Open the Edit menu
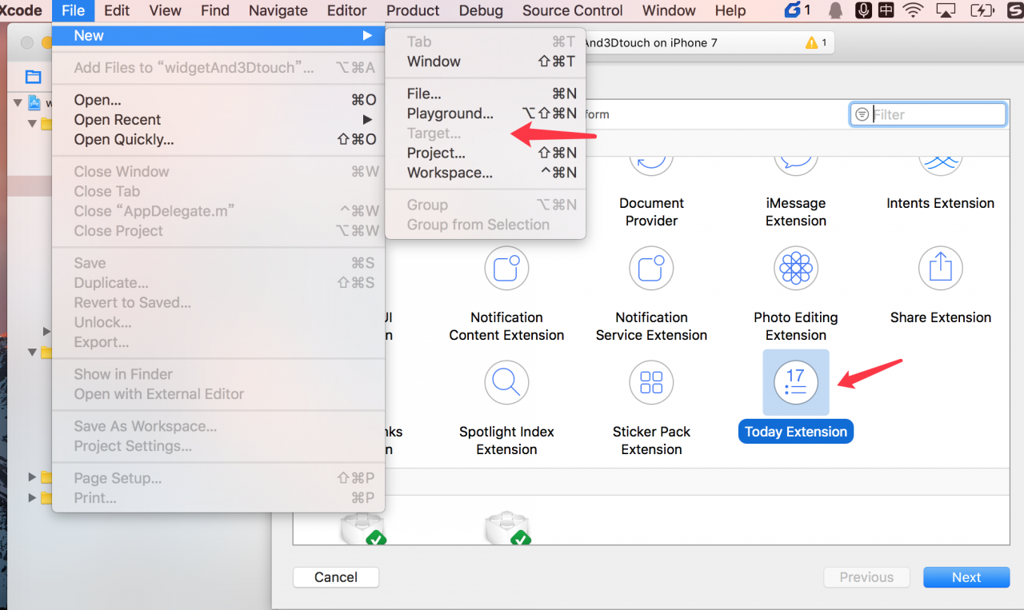The width and height of the screenshot is (1024, 610). point(117,10)
